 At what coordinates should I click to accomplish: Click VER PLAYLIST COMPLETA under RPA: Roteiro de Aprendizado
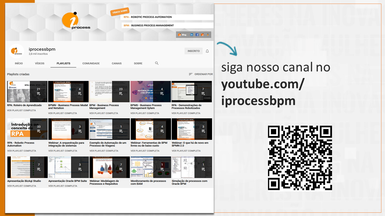click(x=21, y=110)
